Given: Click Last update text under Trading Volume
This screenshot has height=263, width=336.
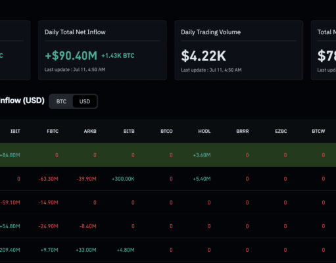Looking at the screenshot, I should pos(211,70).
